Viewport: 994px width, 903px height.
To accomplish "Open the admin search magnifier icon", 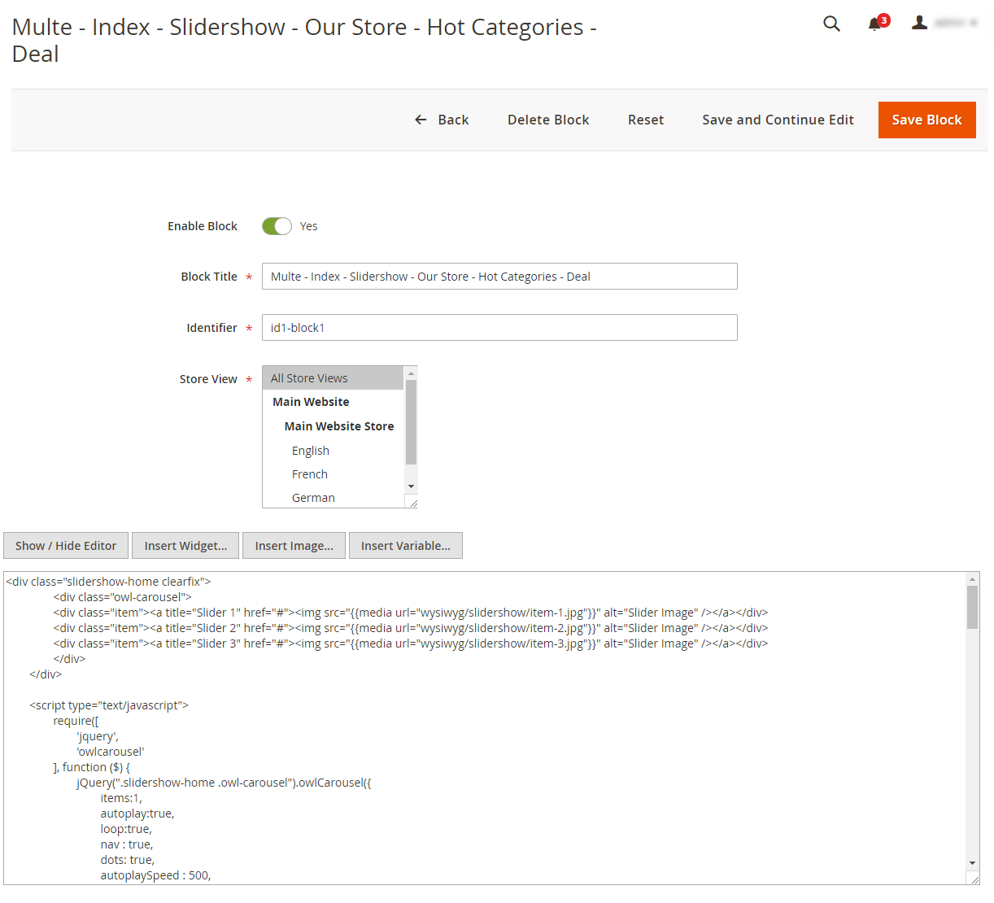I will tap(831, 24).
